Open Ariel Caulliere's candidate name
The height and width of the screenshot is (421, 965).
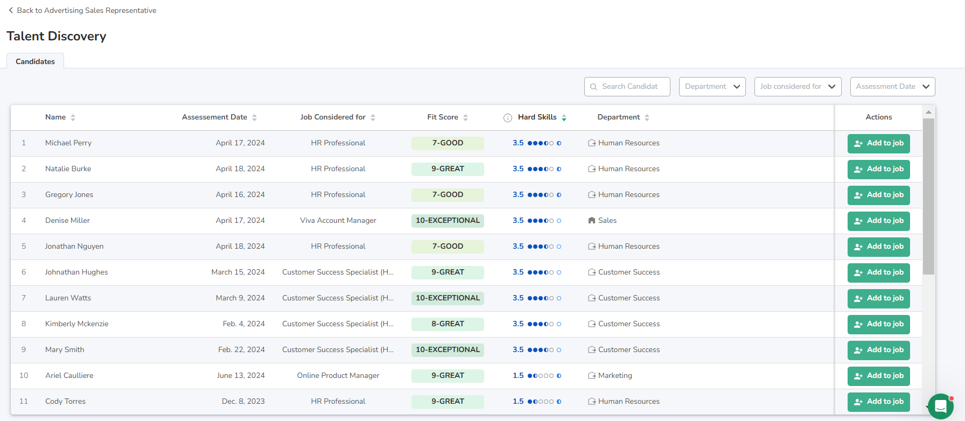click(x=69, y=375)
